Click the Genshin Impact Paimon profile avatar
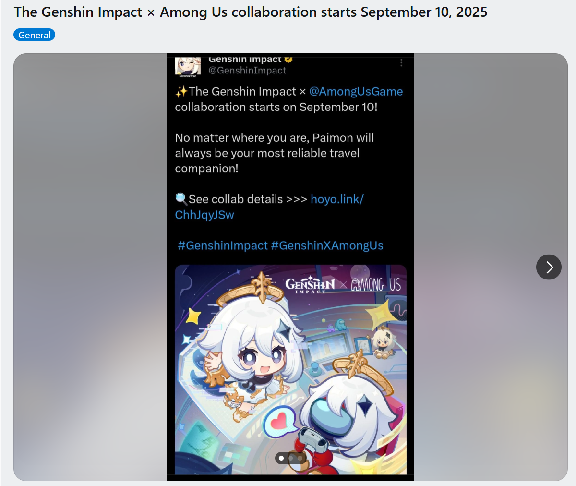 (x=188, y=66)
